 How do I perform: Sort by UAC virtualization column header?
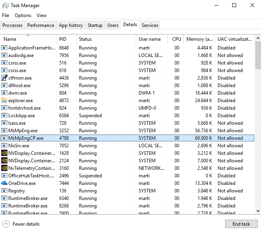point(235,39)
